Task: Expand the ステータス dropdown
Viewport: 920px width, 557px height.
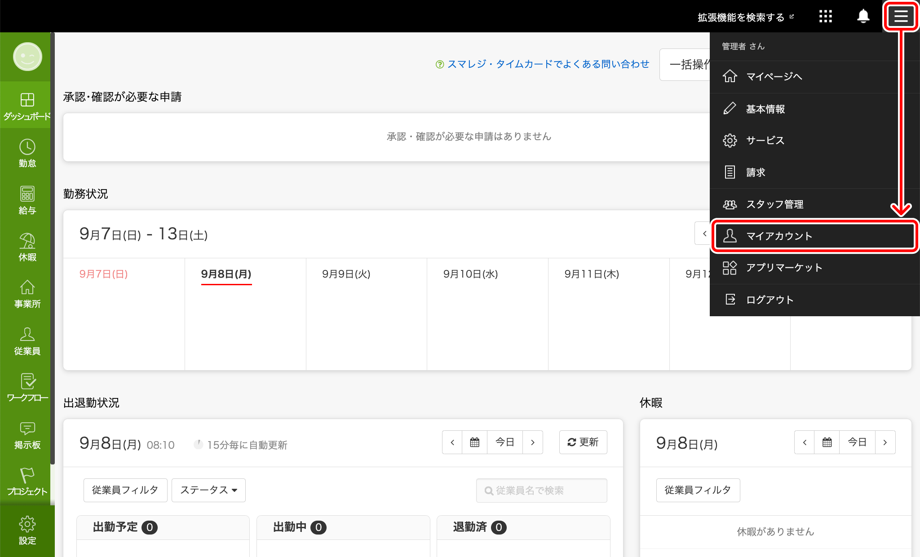Action: [x=208, y=490]
